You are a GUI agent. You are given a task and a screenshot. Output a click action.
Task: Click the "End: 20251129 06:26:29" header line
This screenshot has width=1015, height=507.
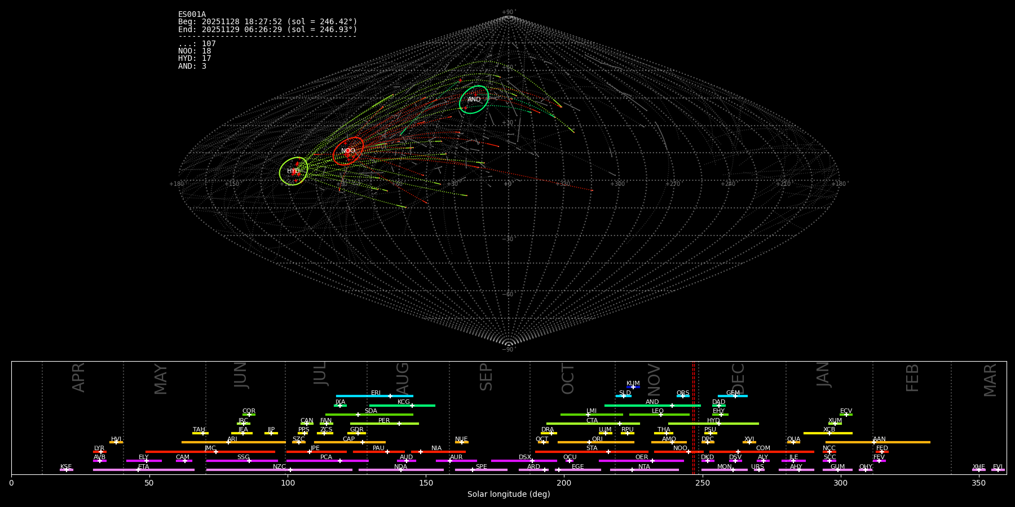(268, 29)
